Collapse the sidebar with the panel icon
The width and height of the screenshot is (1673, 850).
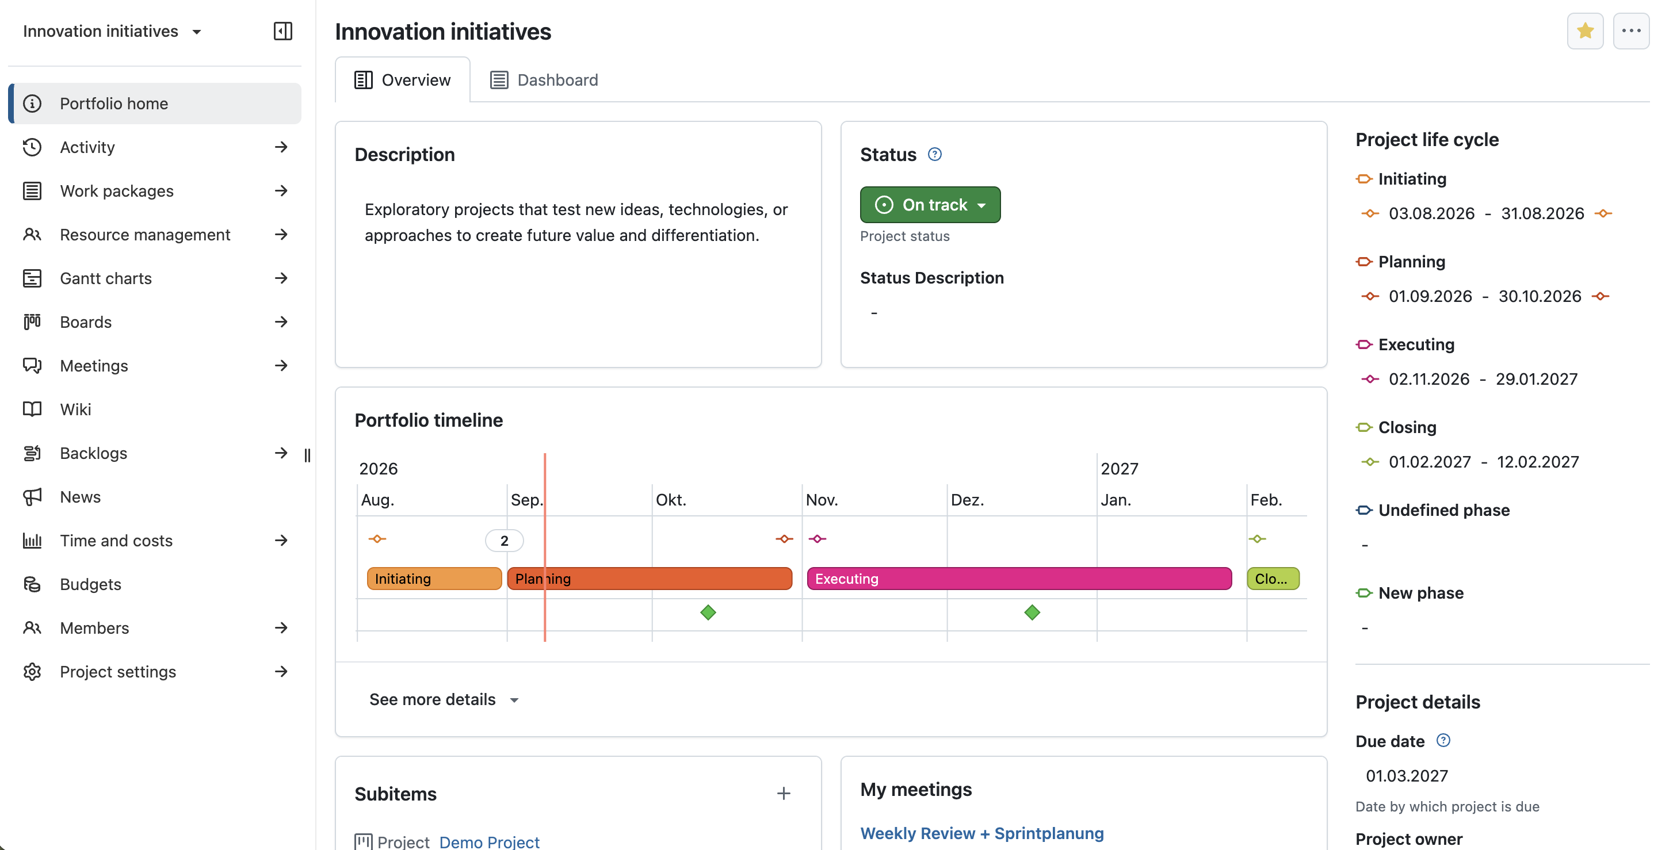[x=282, y=31]
